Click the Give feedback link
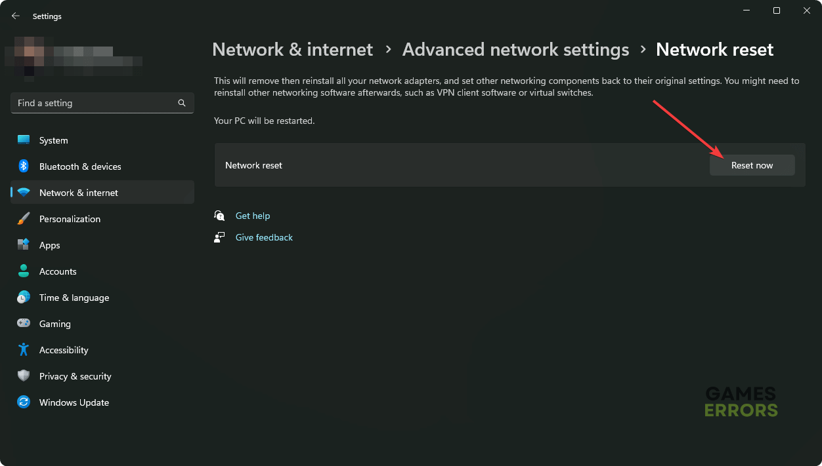The height and width of the screenshot is (466, 822). point(264,237)
